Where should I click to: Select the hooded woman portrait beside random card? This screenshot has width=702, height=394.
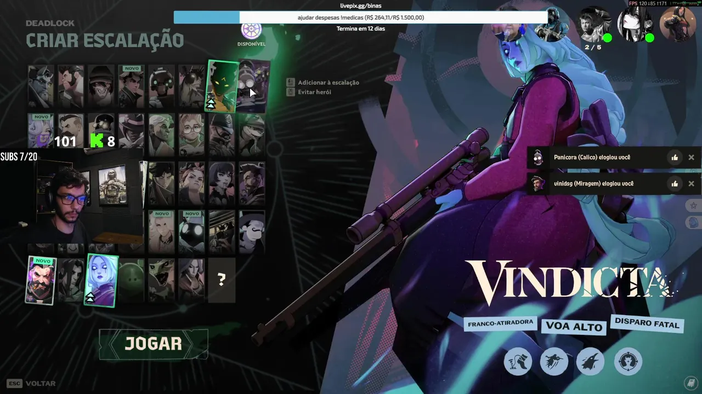(x=191, y=281)
